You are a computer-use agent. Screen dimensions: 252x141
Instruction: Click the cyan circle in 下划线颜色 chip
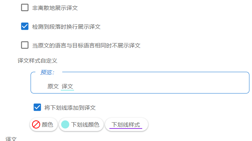click(65, 124)
